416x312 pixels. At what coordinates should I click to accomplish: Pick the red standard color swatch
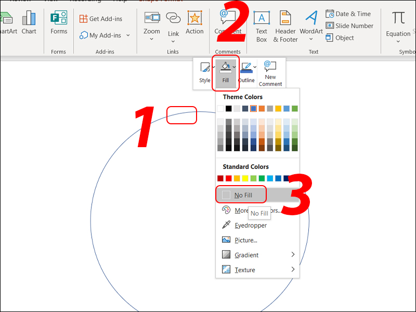click(228, 178)
